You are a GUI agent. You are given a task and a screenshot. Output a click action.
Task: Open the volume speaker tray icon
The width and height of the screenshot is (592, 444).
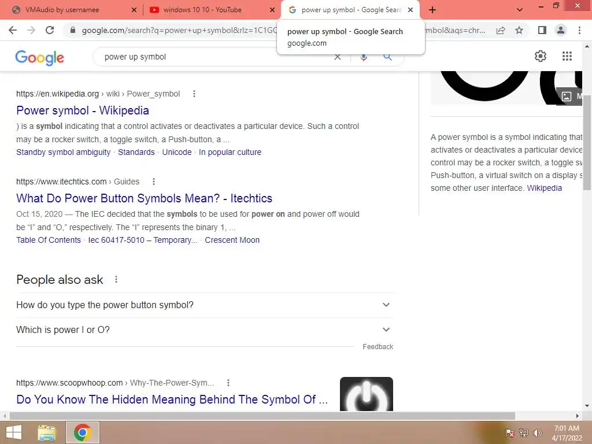click(x=538, y=433)
